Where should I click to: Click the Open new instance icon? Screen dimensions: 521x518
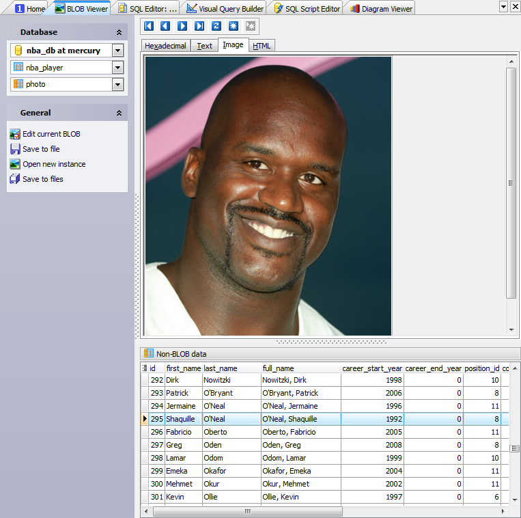pos(15,164)
